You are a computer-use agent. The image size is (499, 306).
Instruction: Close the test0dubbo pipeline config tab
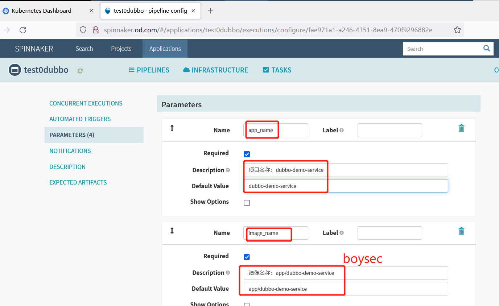193,11
